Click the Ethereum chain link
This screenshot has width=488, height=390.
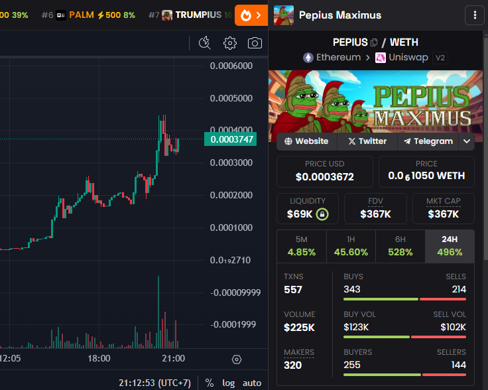click(x=332, y=58)
